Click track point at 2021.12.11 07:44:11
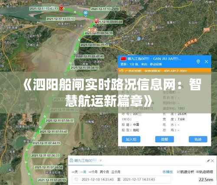The image size is (217, 185). coord(34,138)
